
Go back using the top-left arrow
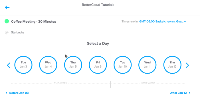7,7
